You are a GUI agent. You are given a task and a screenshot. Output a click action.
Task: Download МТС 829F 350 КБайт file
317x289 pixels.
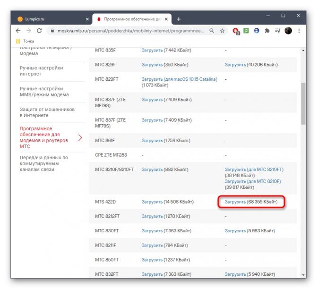(152, 65)
